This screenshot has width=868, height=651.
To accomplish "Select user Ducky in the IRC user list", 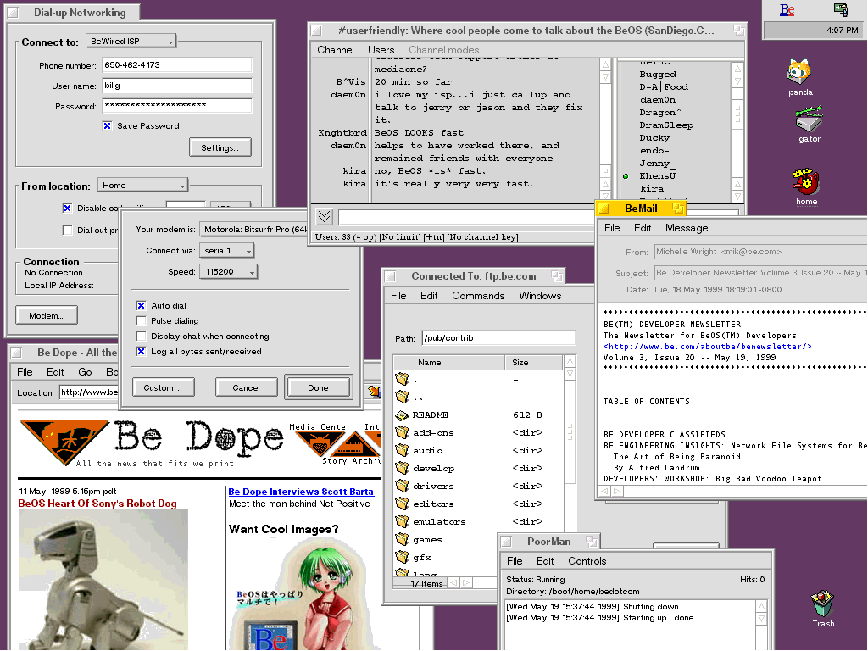I will [x=654, y=138].
